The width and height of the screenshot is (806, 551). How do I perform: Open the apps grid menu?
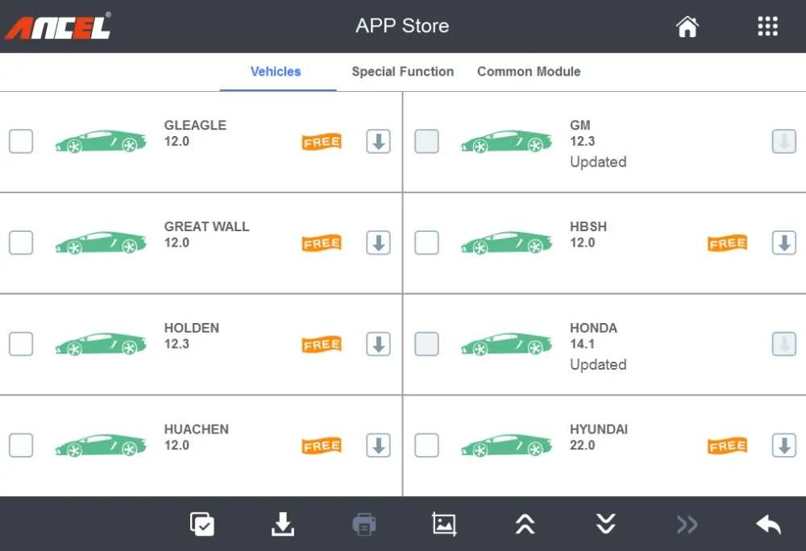(767, 27)
